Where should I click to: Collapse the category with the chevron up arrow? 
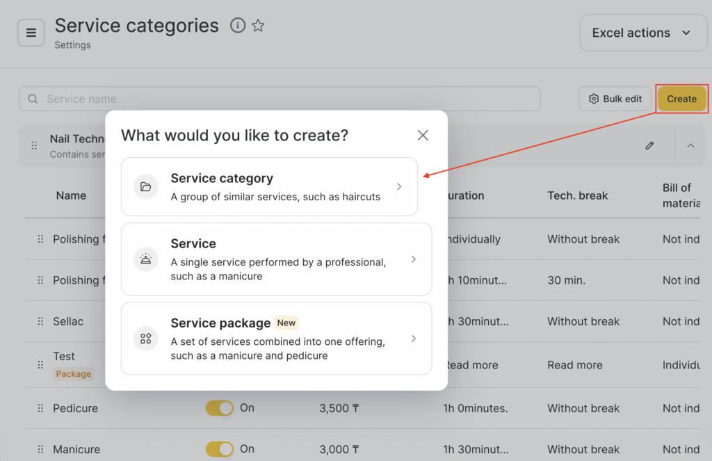[x=690, y=145]
